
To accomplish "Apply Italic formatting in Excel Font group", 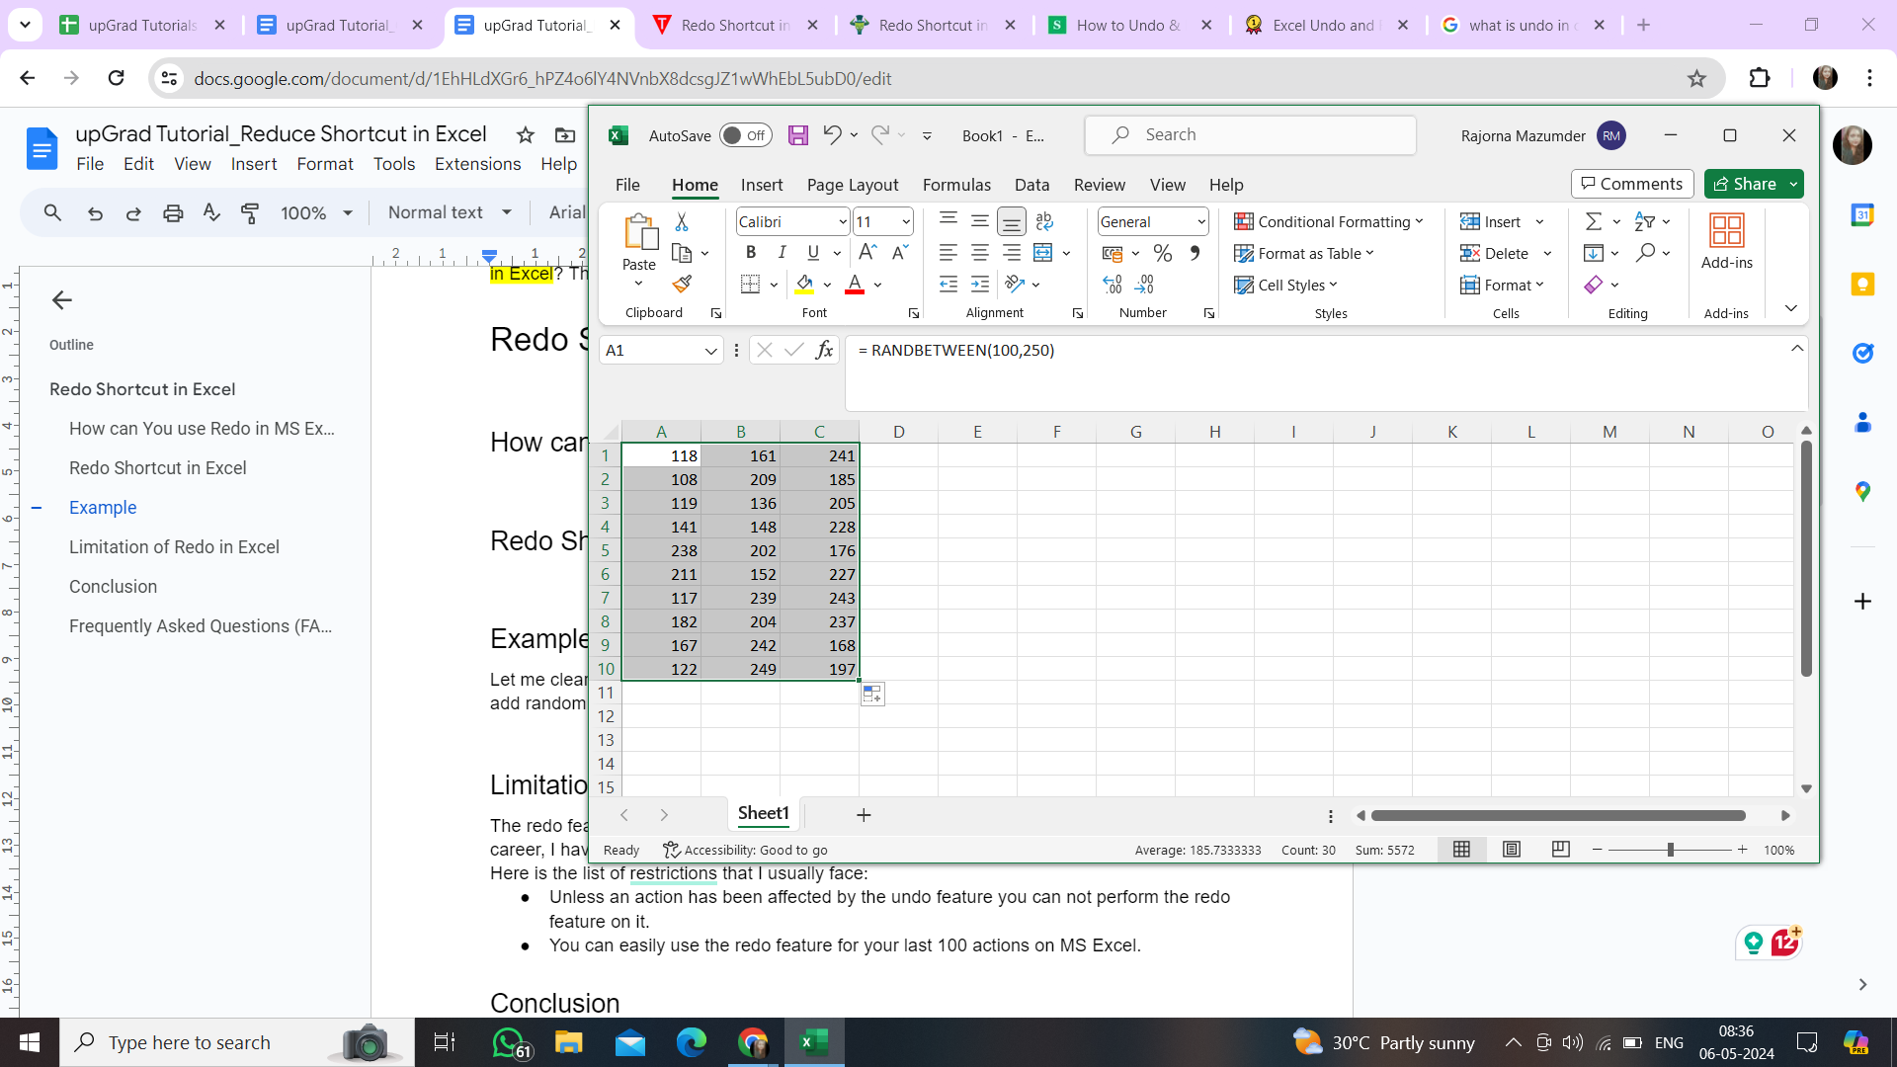I will pyautogui.click(x=782, y=253).
